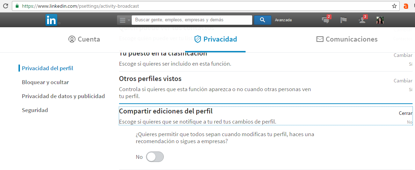Open 'Privacidad de datos y publicidad' section

(x=63, y=96)
